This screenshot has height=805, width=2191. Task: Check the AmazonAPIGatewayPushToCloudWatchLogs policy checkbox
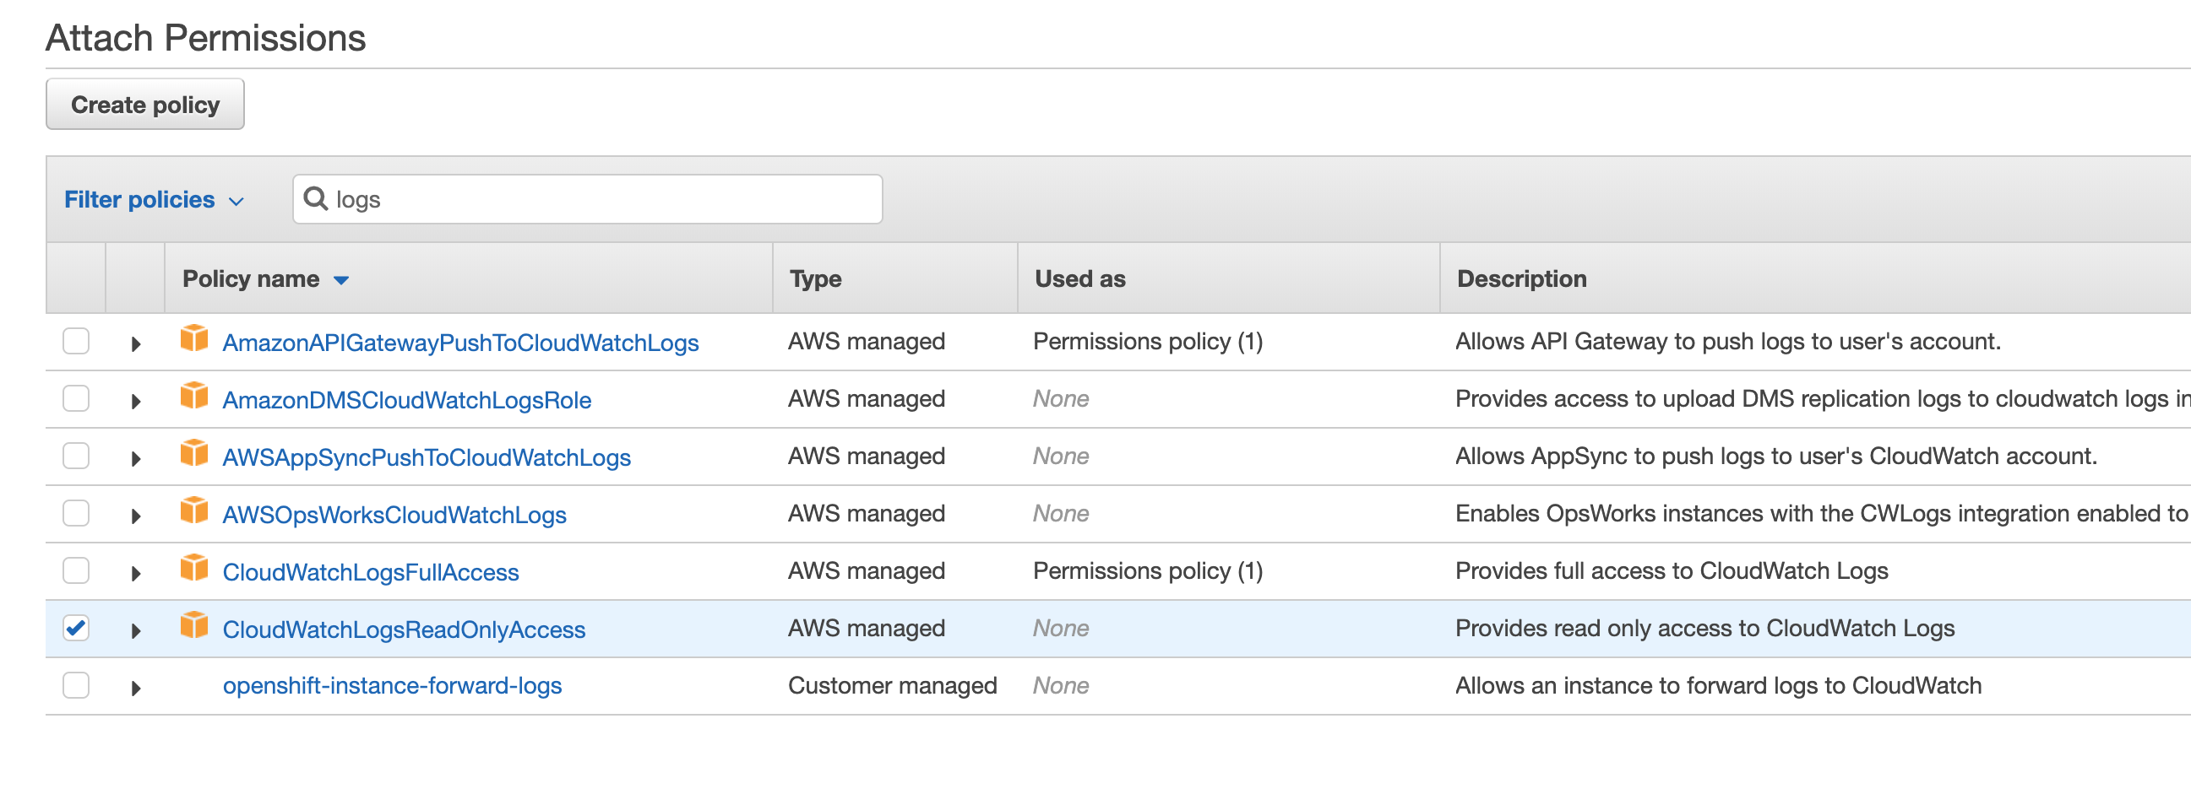tap(76, 341)
